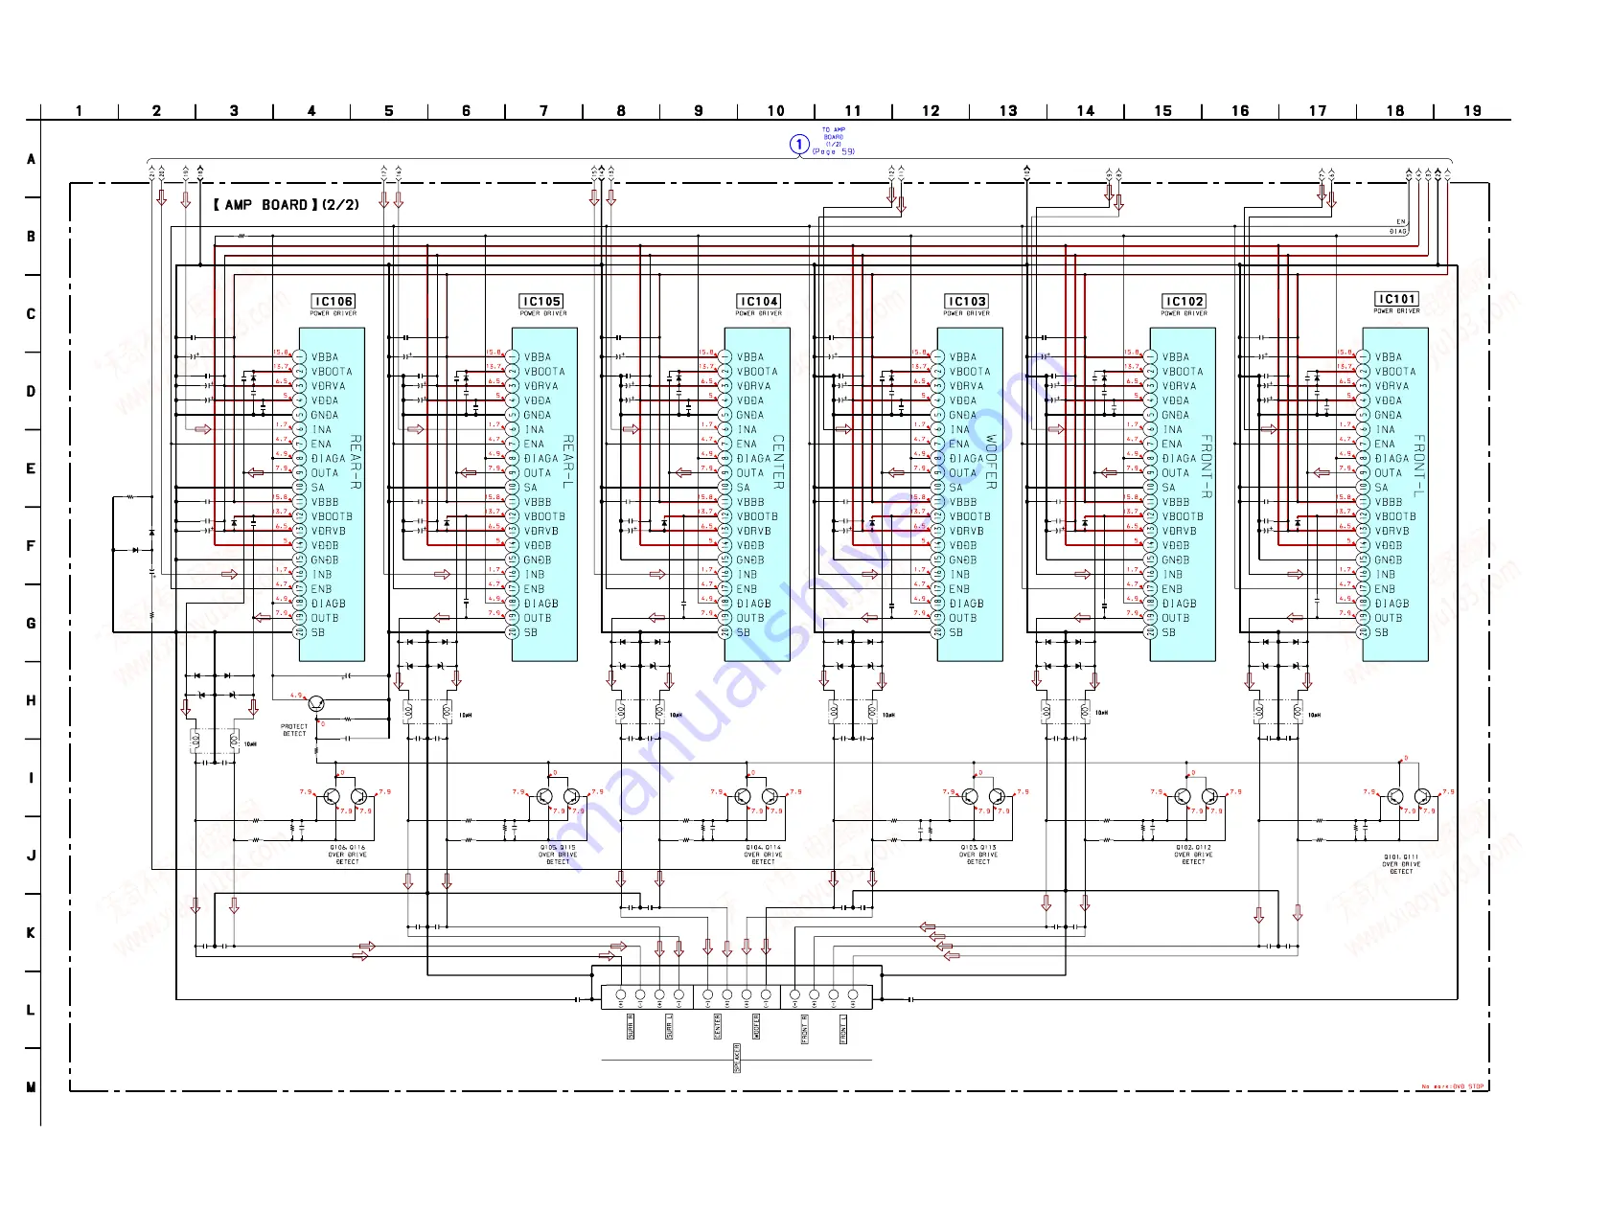Image resolution: width=1610 pixels, height=1210 pixels.
Task: Select the FRONT-L channel label
Action: click(1419, 466)
